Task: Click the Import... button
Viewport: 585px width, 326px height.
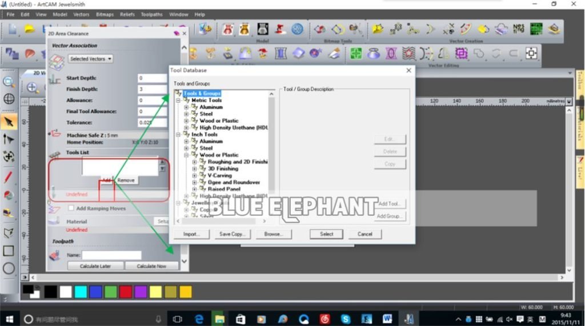Action: [x=191, y=234]
